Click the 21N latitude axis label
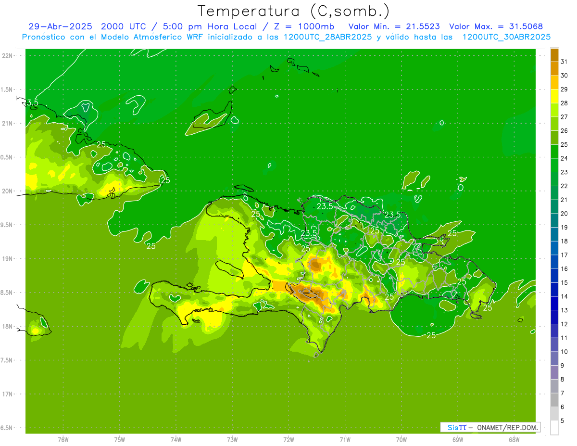577x446 pixels. point(8,123)
